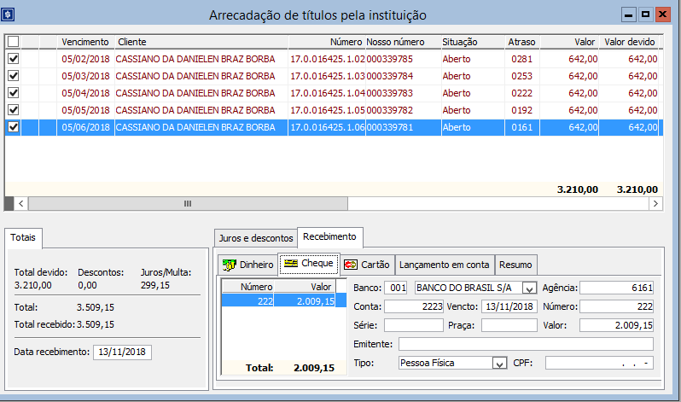Click the horizontal scrollbar thumb of the grid
Screen dimensions: 681x402
click(188, 204)
